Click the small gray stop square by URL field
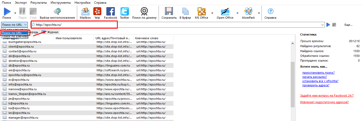The image size is (362, 121). (334, 25)
